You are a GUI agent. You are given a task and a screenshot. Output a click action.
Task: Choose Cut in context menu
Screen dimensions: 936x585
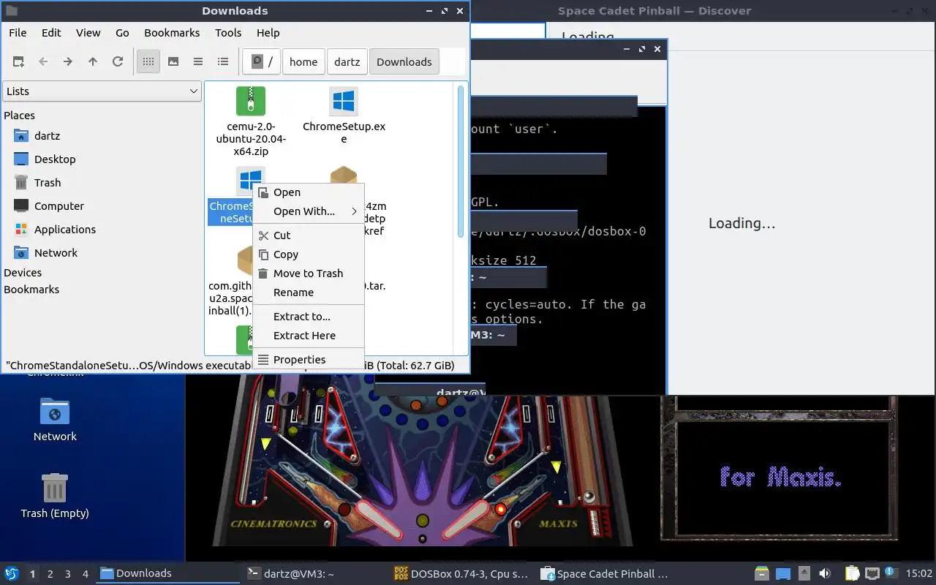(x=308, y=235)
